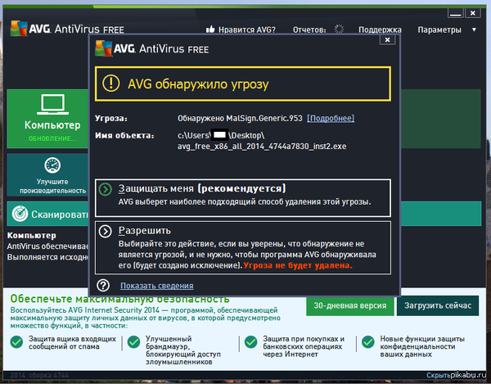Click the radar scan icon beside Сканировать

coord(20,214)
